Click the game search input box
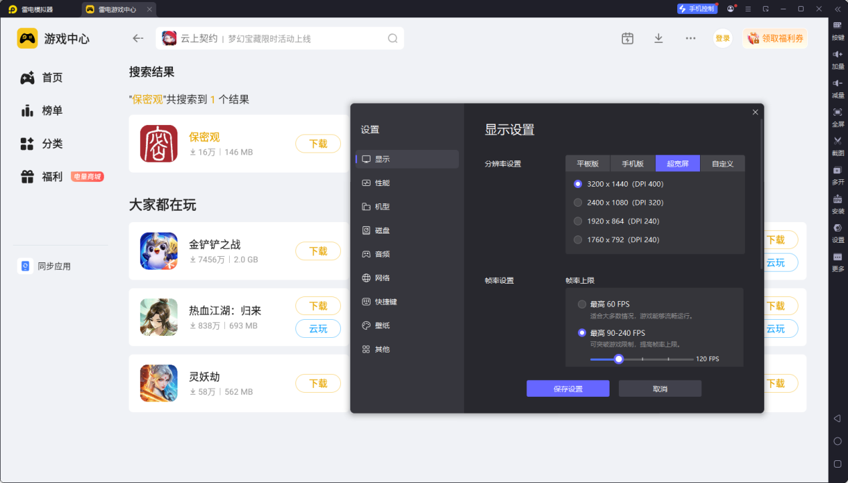 pyautogui.click(x=281, y=38)
